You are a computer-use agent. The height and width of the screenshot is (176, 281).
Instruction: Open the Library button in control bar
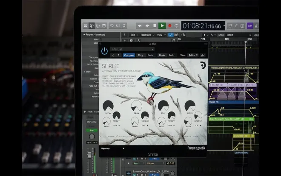[86, 26]
